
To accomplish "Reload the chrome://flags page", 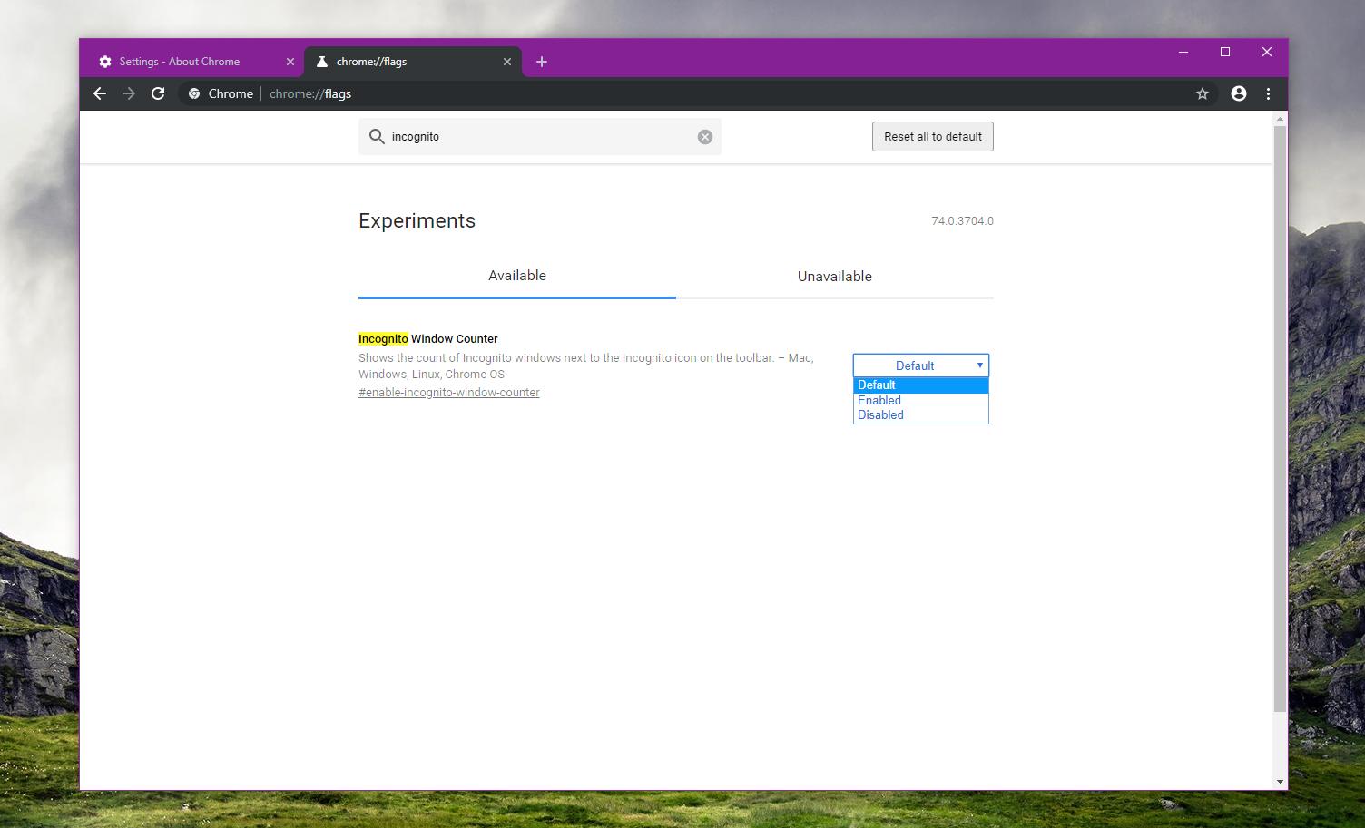I will click(158, 93).
